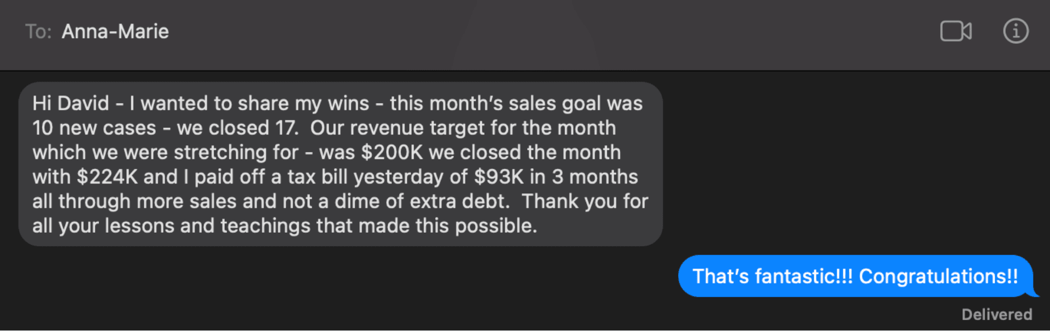Click the "$200K" revenue target text
This screenshot has height=331, width=1050.
(x=392, y=152)
